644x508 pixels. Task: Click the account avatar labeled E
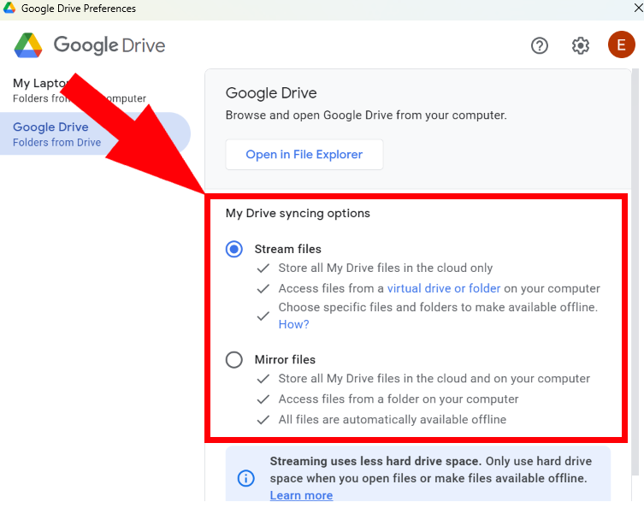point(622,44)
